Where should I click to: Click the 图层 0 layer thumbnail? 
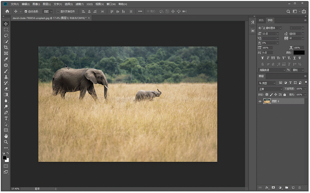267,101
